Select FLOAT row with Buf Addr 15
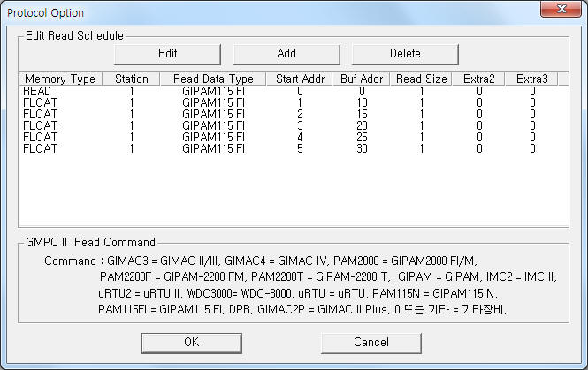588x370 pixels. click(294, 114)
